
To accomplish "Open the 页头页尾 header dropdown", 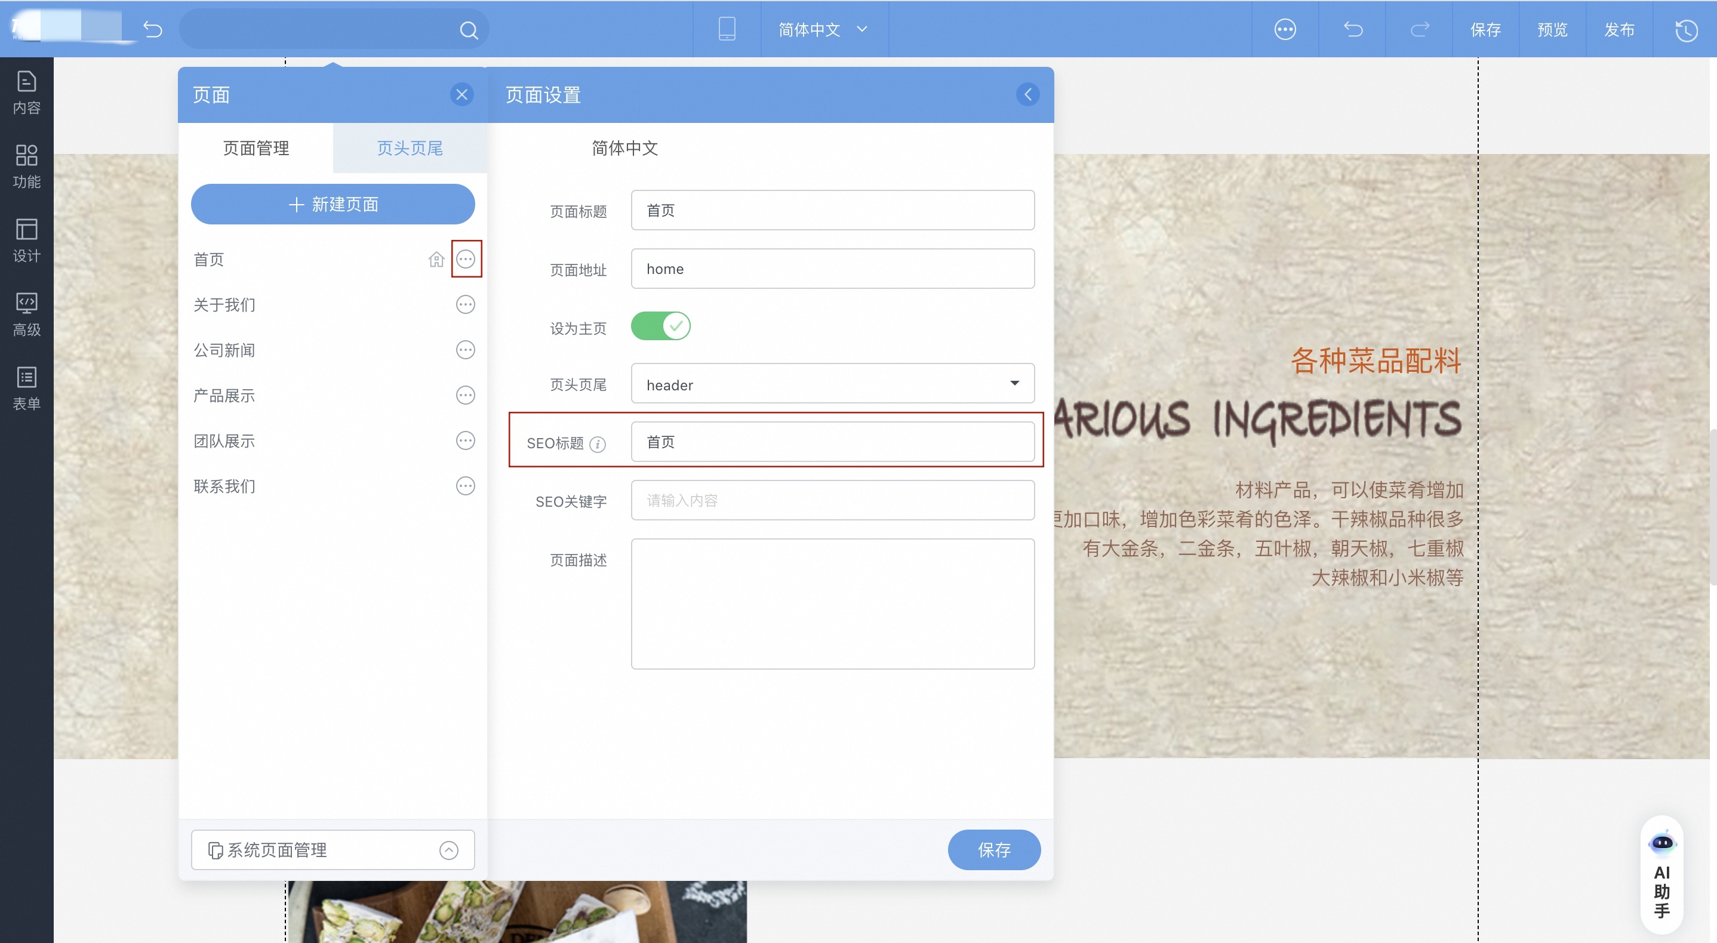I will pyautogui.click(x=832, y=384).
